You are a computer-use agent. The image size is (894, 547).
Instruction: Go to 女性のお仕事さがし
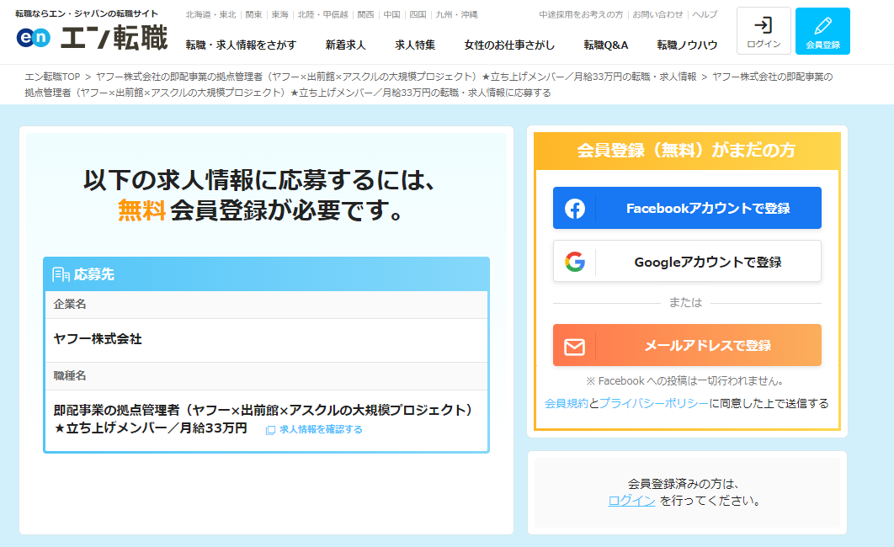click(509, 45)
